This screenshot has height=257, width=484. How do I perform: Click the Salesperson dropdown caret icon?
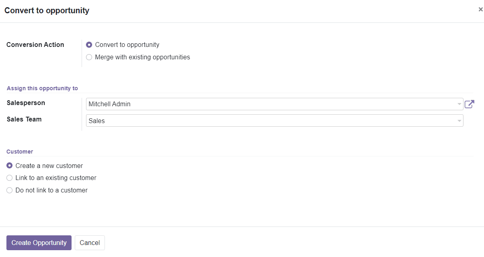click(x=459, y=104)
